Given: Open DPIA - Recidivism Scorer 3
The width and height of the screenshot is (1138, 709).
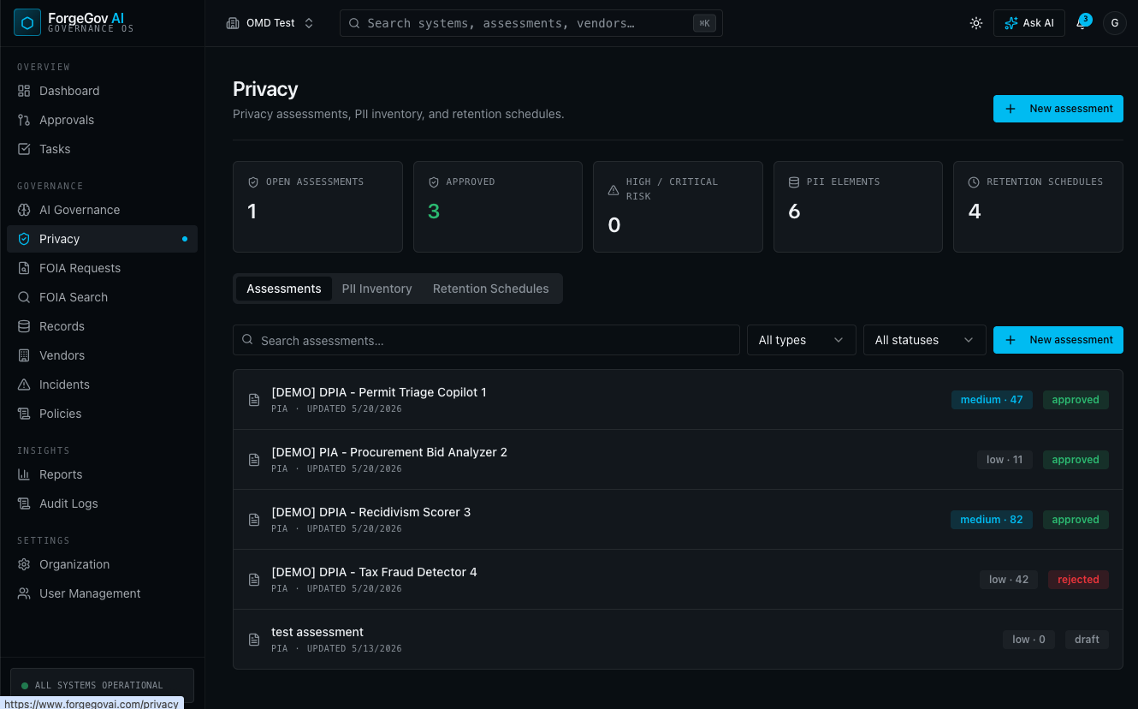Looking at the screenshot, I should [x=678, y=520].
